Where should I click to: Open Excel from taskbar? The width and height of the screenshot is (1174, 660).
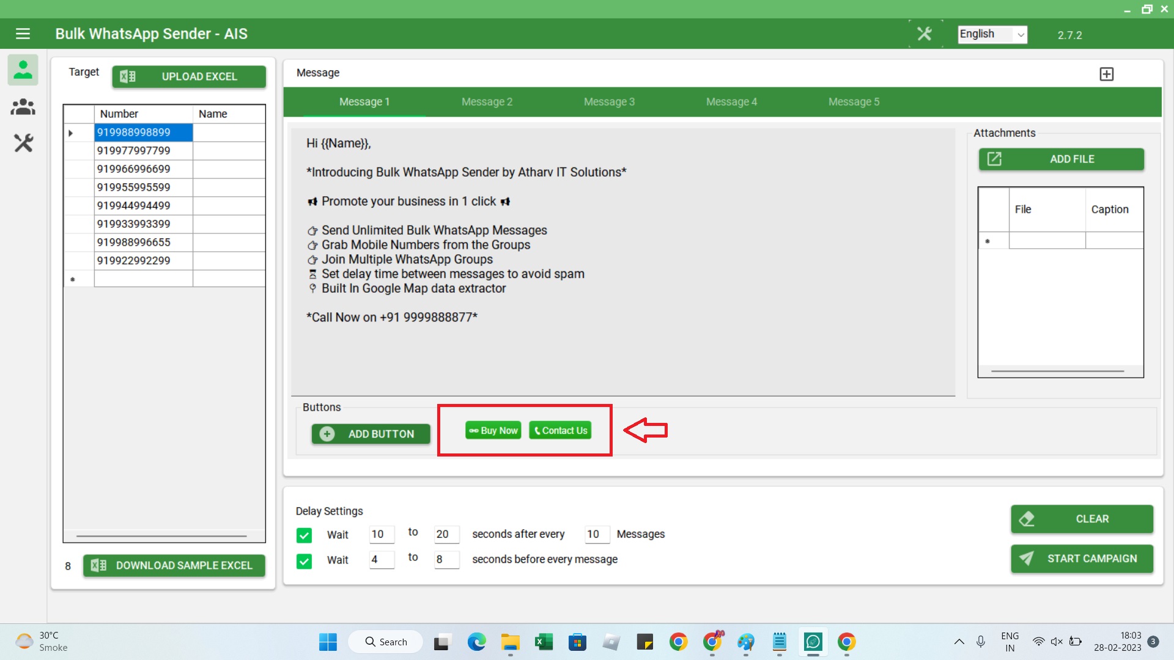pos(544,642)
